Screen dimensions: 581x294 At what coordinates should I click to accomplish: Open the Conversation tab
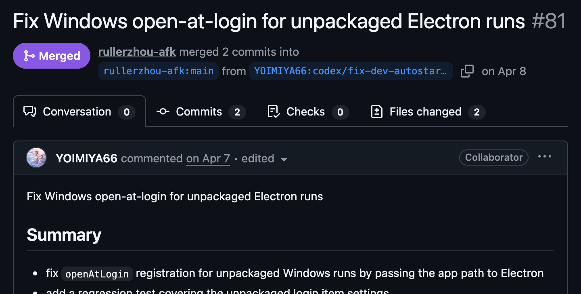click(79, 111)
